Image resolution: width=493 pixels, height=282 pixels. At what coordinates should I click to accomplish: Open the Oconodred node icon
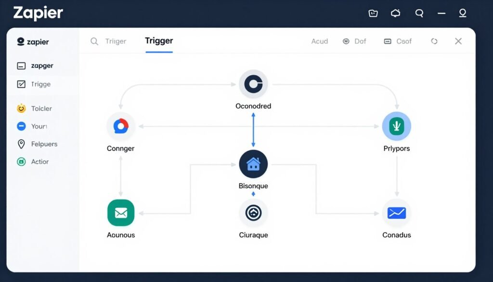pos(253,84)
